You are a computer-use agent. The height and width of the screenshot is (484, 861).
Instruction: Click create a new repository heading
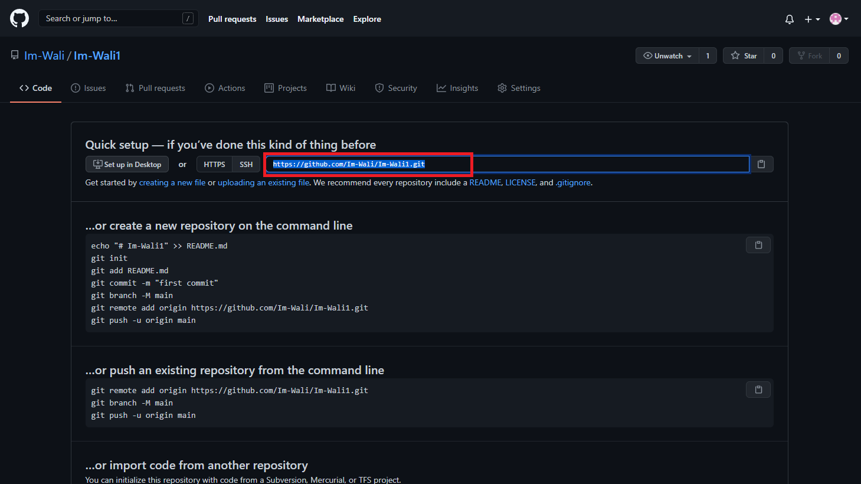coord(219,225)
